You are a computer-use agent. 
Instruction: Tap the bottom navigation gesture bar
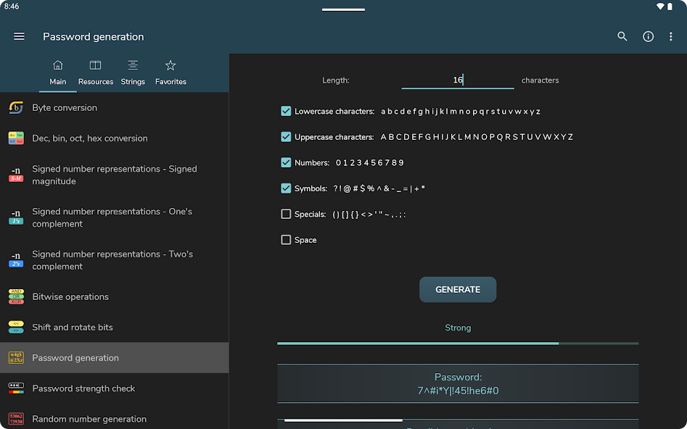coord(344,420)
